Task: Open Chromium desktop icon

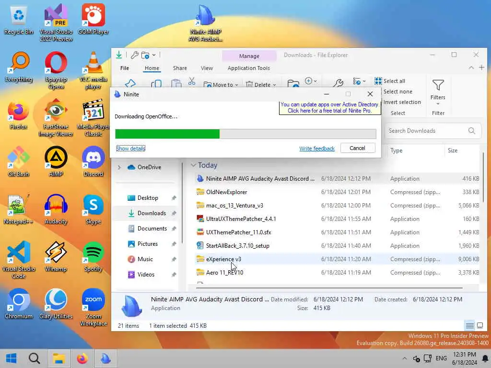Action: pos(19,304)
